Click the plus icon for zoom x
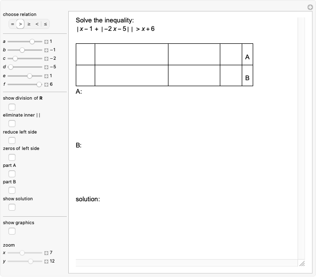The height and width of the screenshot is (277, 316). pos(46,253)
